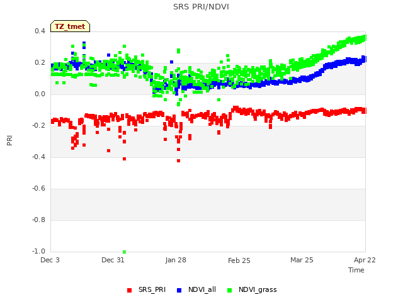Click the red SRS_PRI legend swatch
403x302 pixels.
pos(129,290)
